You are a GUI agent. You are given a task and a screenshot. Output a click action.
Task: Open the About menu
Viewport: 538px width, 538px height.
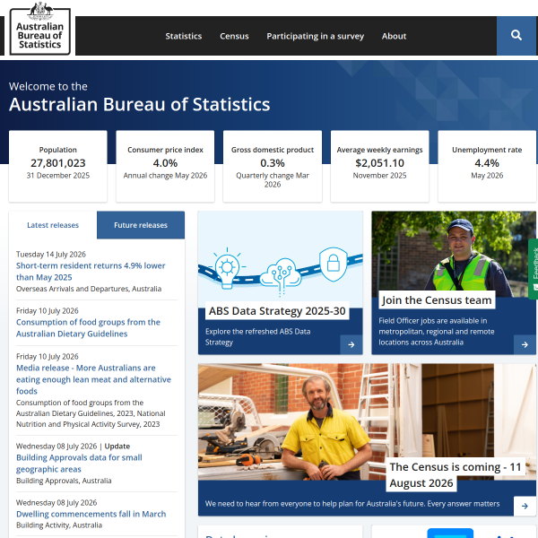point(394,36)
